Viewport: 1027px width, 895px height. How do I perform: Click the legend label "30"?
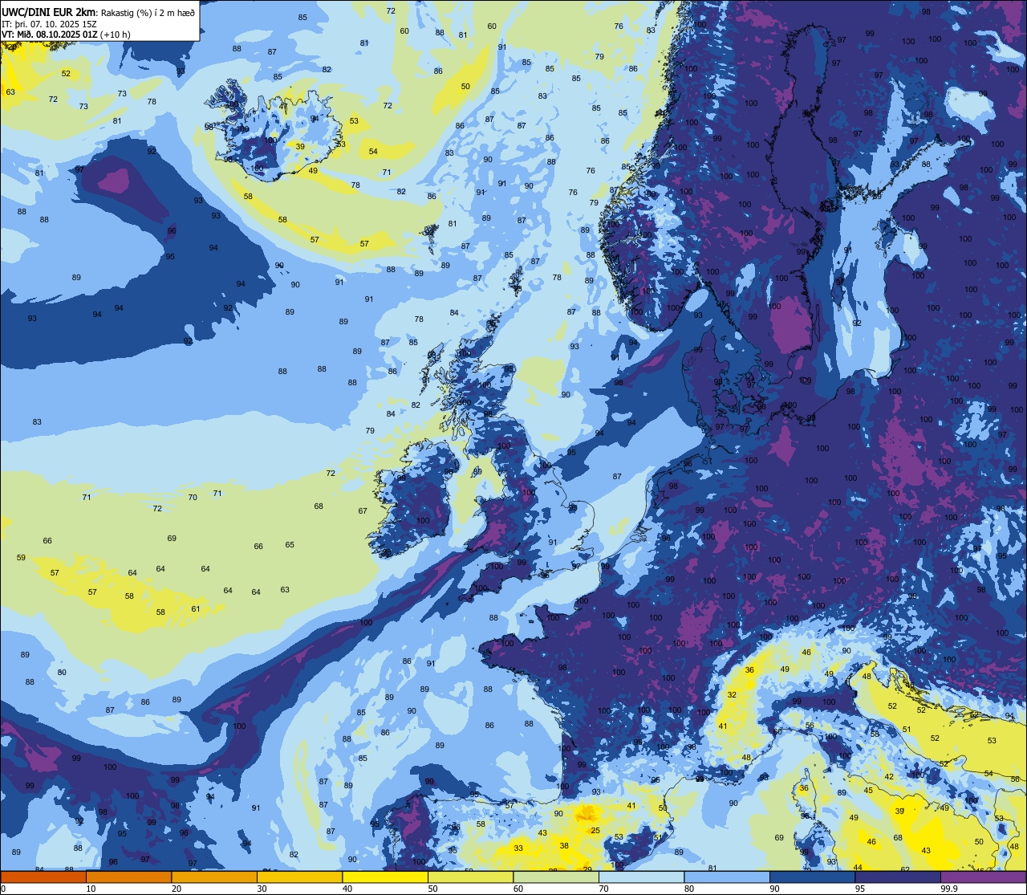(262, 889)
